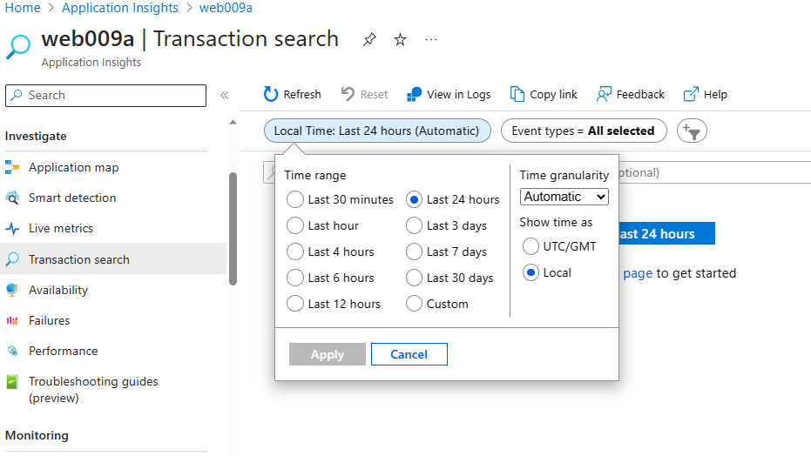The width and height of the screenshot is (811, 456).
Task: Click the Failures bar chart icon
Action: [x=12, y=321]
